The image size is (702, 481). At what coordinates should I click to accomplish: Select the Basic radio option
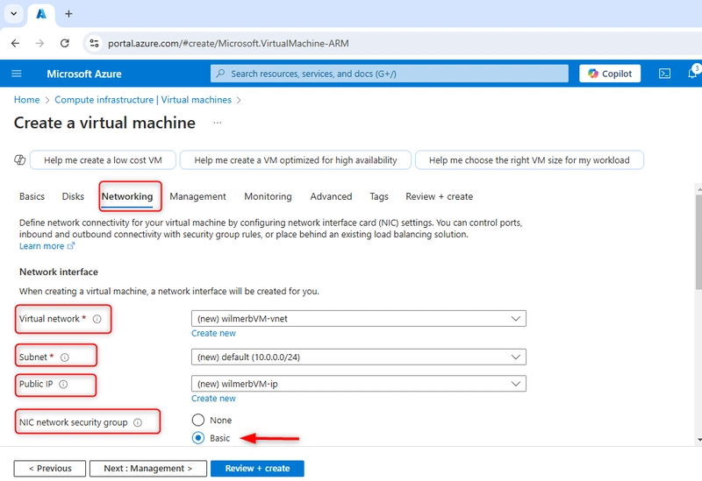click(198, 438)
